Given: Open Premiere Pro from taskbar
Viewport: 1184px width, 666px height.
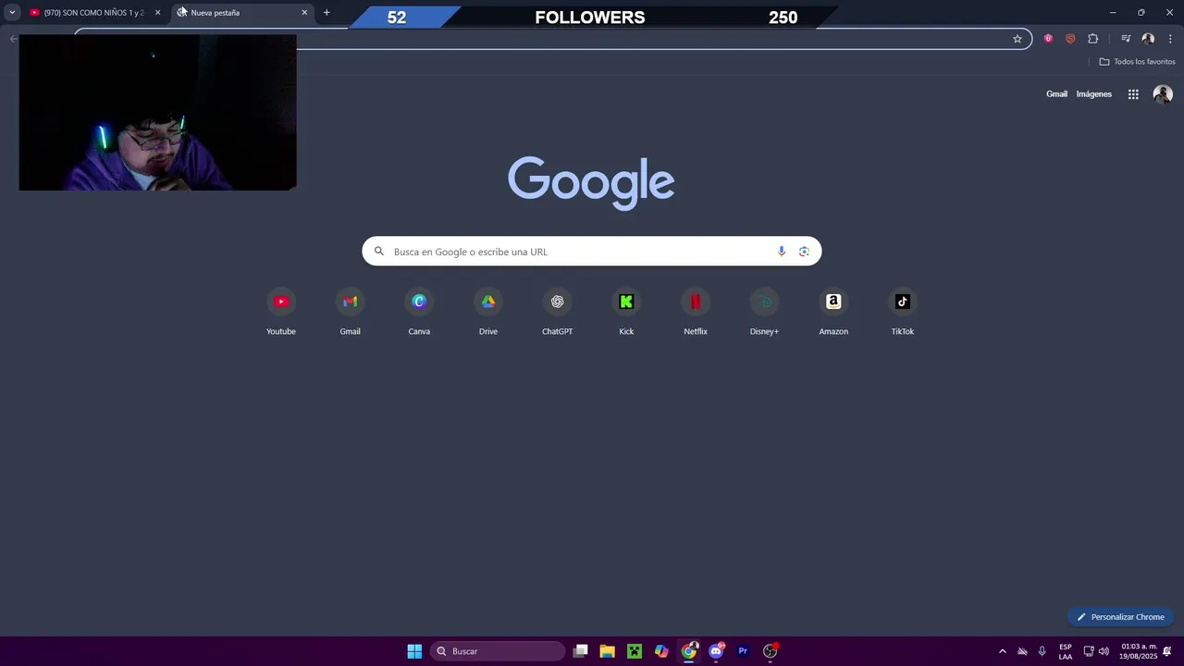Looking at the screenshot, I should [743, 651].
